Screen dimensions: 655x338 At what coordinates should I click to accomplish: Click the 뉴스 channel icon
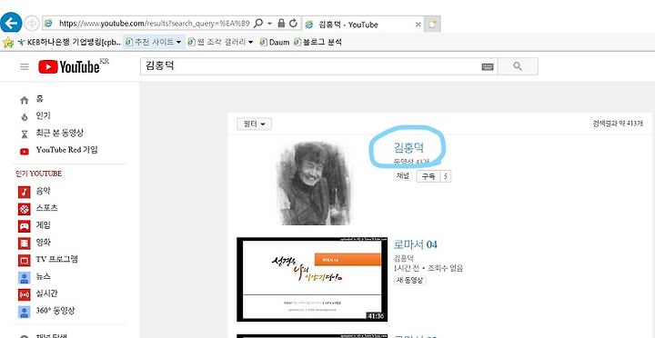25,277
